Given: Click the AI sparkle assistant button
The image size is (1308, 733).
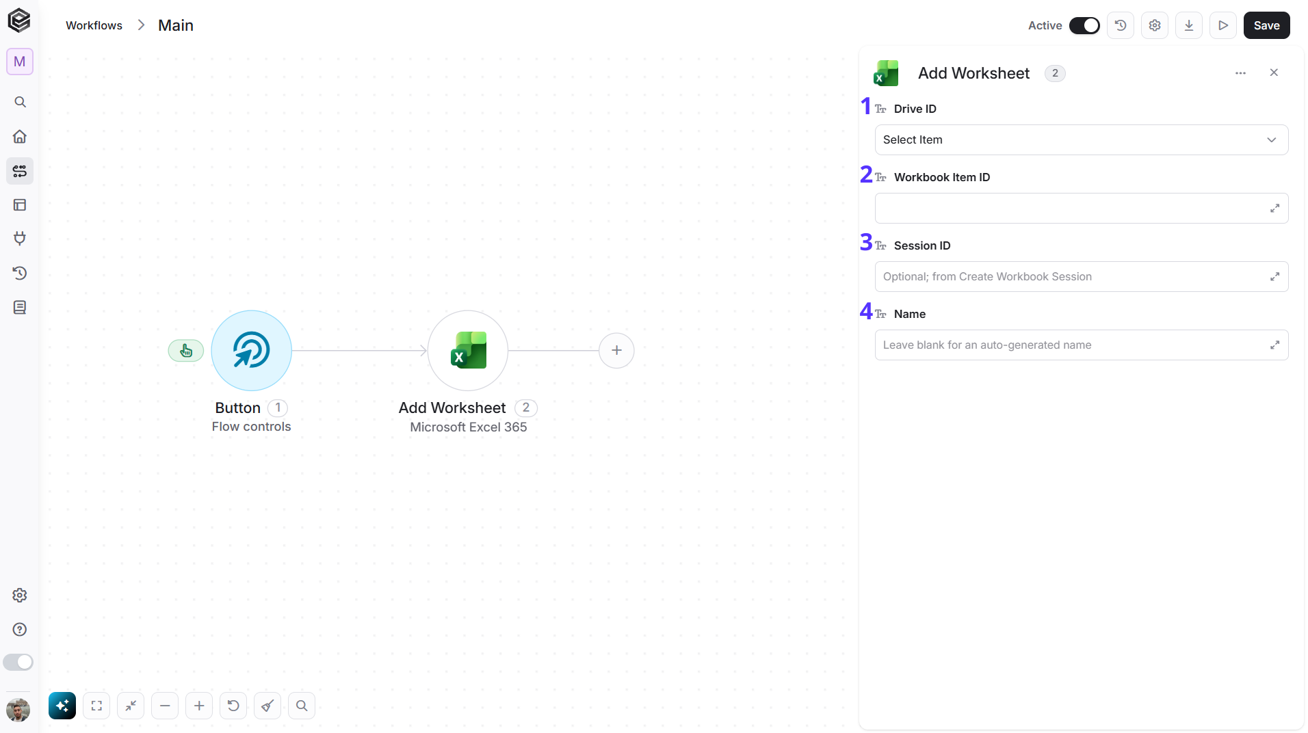Looking at the screenshot, I should click(x=62, y=706).
